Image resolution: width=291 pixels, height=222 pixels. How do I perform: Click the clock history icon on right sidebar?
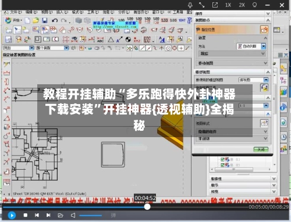point(283,137)
